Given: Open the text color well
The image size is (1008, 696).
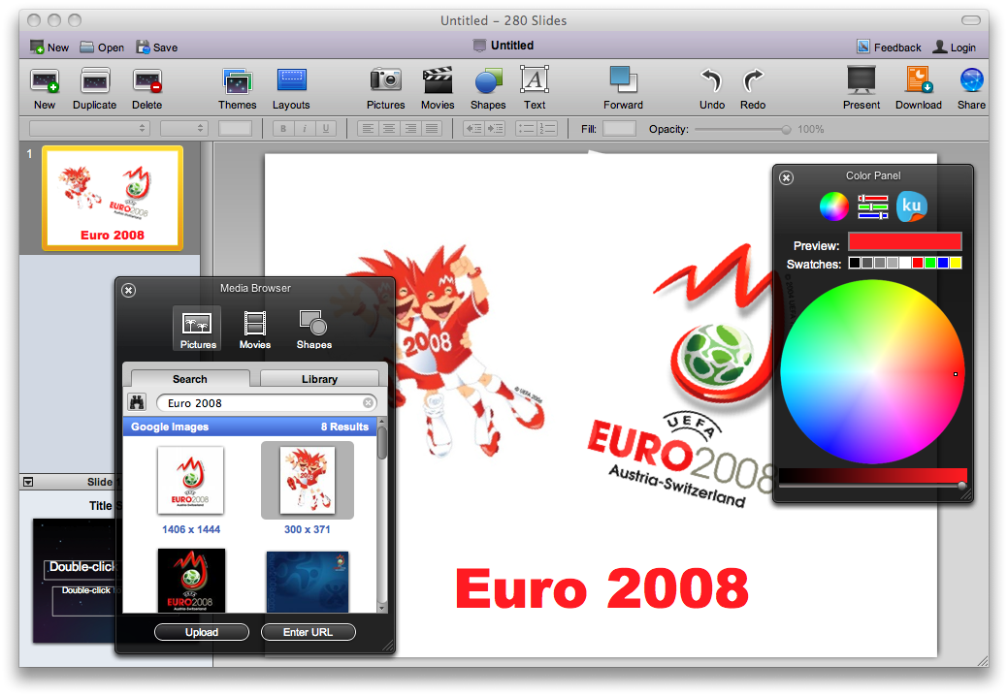Looking at the screenshot, I should pyautogui.click(x=236, y=128).
